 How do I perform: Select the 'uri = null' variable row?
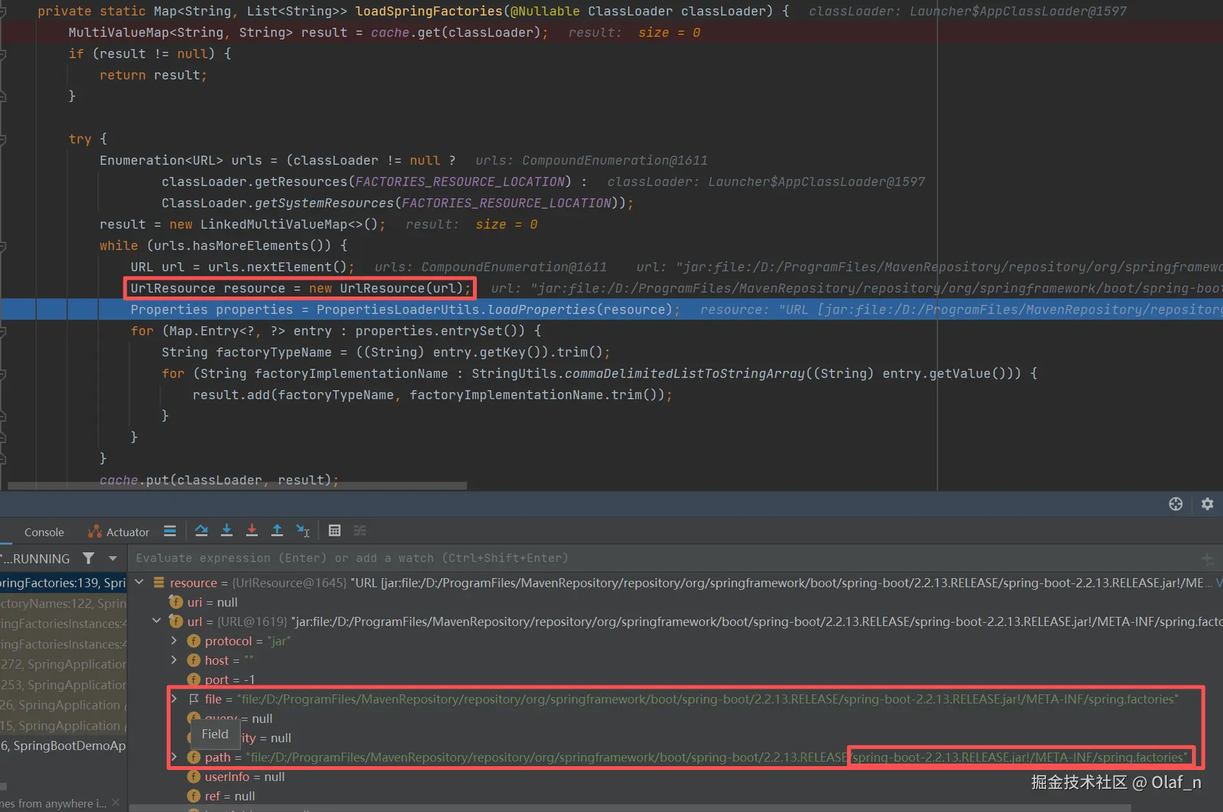(675, 602)
